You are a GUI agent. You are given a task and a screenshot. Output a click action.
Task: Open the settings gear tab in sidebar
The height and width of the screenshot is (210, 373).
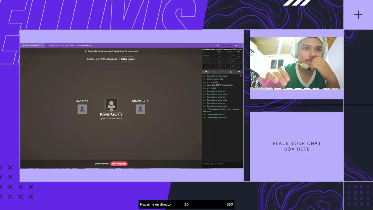pyautogui.click(x=239, y=71)
